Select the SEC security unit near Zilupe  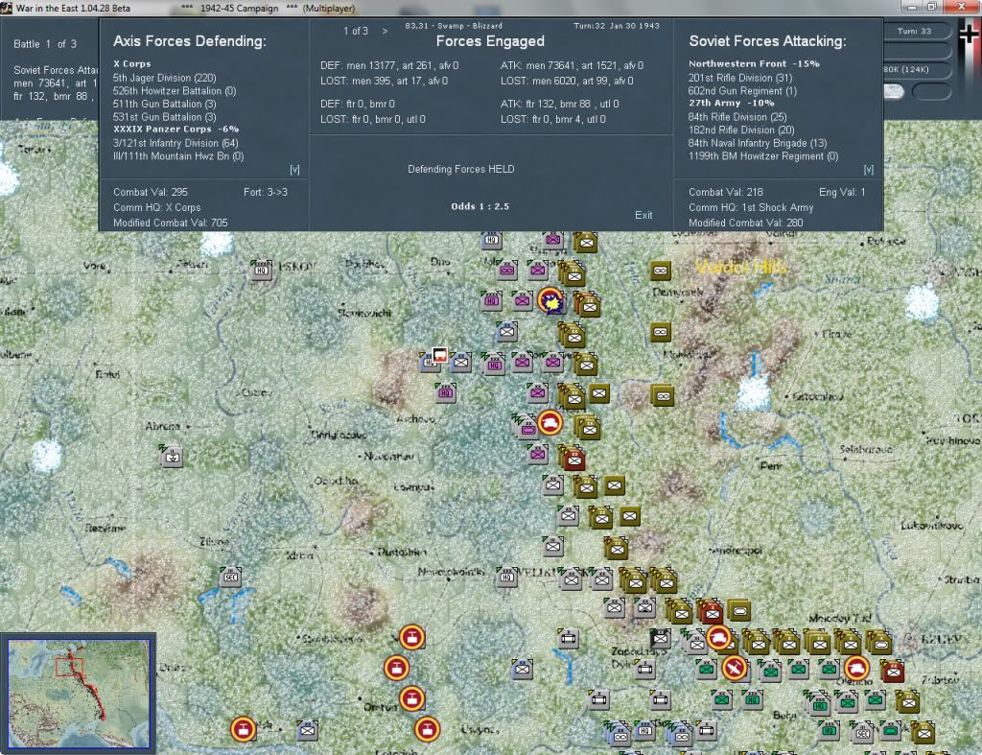point(230,577)
